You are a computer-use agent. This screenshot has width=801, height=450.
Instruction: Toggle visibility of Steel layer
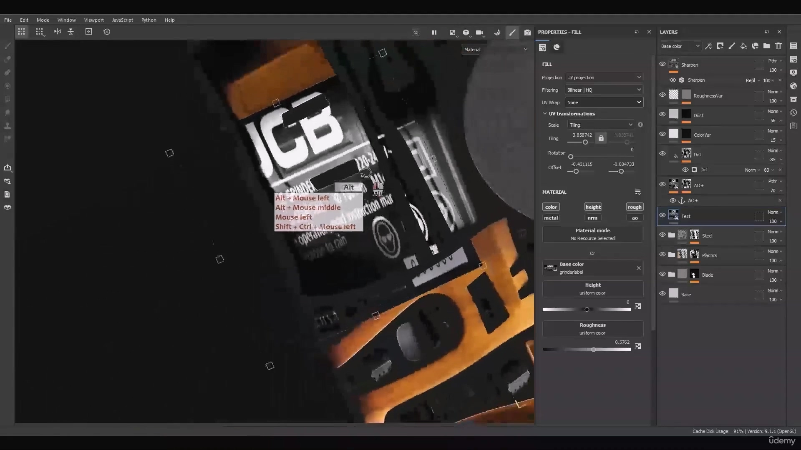coord(662,235)
